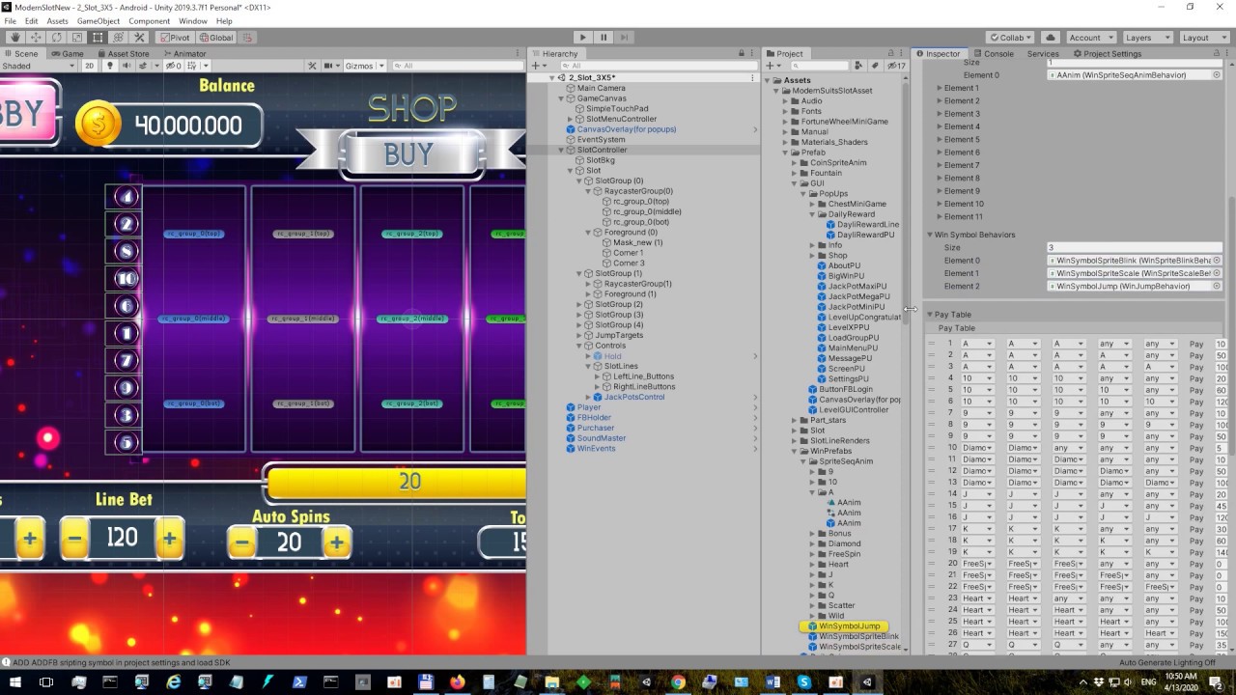The height and width of the screenshot is (695, 1236).
Task: Open Word from the taskbar
Action: pyautogui.click(x=772, y=682)
